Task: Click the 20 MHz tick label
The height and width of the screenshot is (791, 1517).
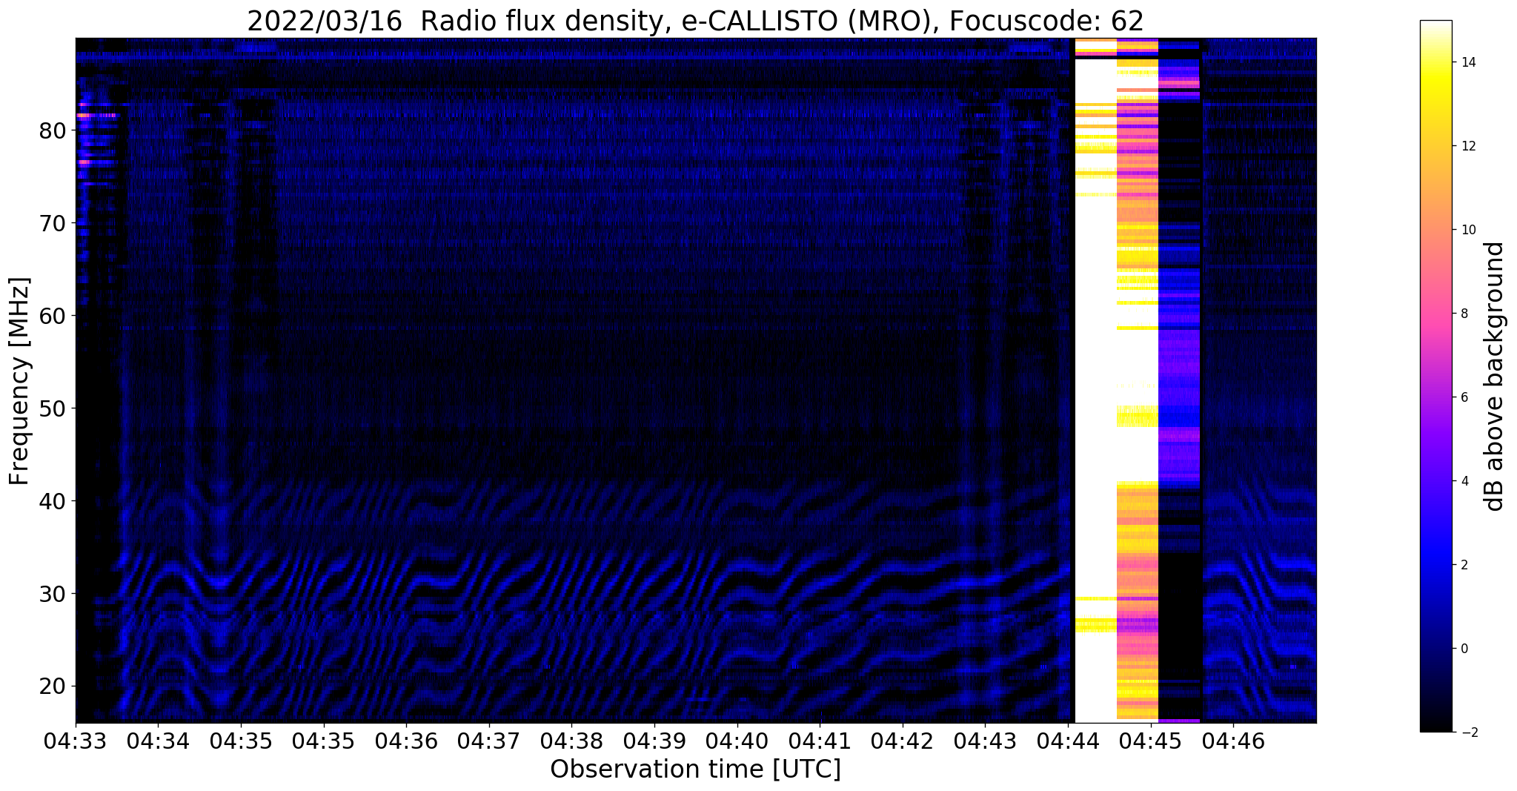Action: [x=53, y=686]
